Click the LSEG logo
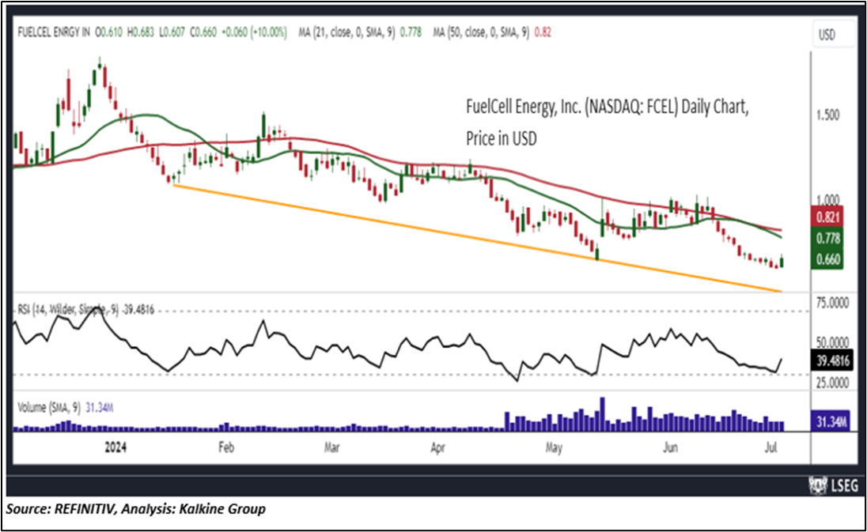Viewport: 867px width, 532px height. [x=835, y=485]
